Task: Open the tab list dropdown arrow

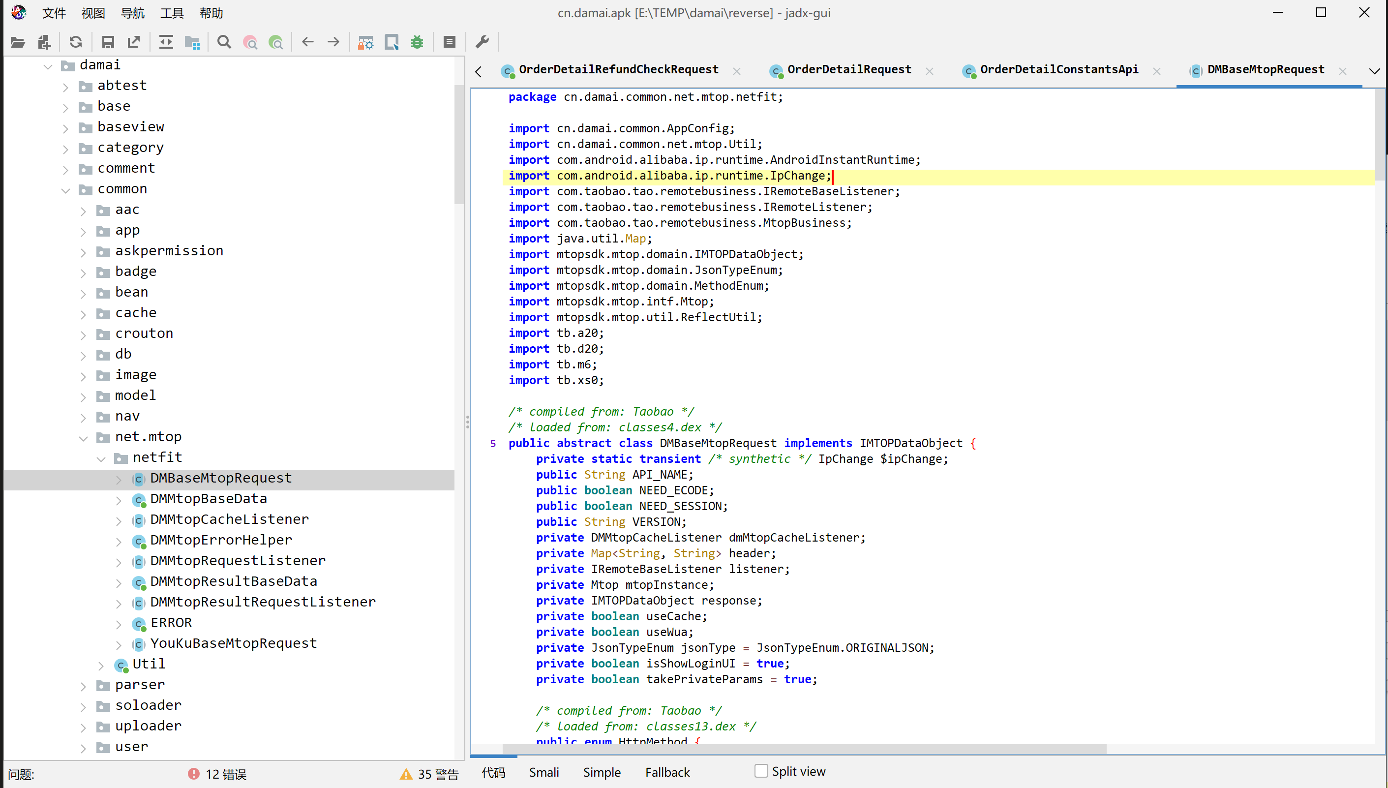Action: coord(1374,71)
